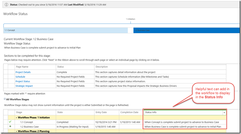
Task: Select the 1.2 Business Case stage bar
Action: (186, 30)
